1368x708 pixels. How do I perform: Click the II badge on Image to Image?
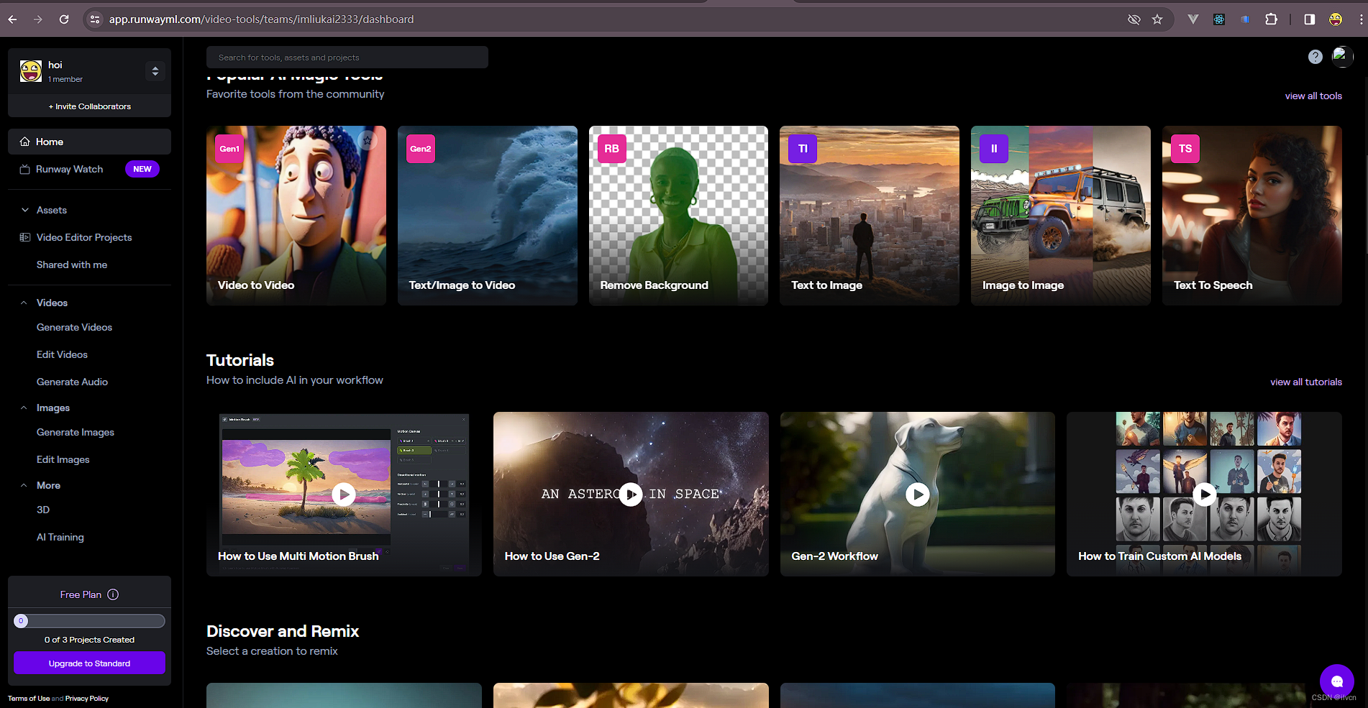coord(994,149)
